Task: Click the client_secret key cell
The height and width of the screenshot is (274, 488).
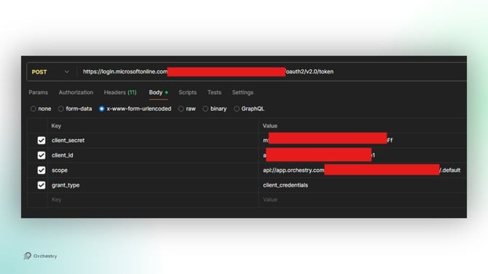Action: [x=153, y=141]
